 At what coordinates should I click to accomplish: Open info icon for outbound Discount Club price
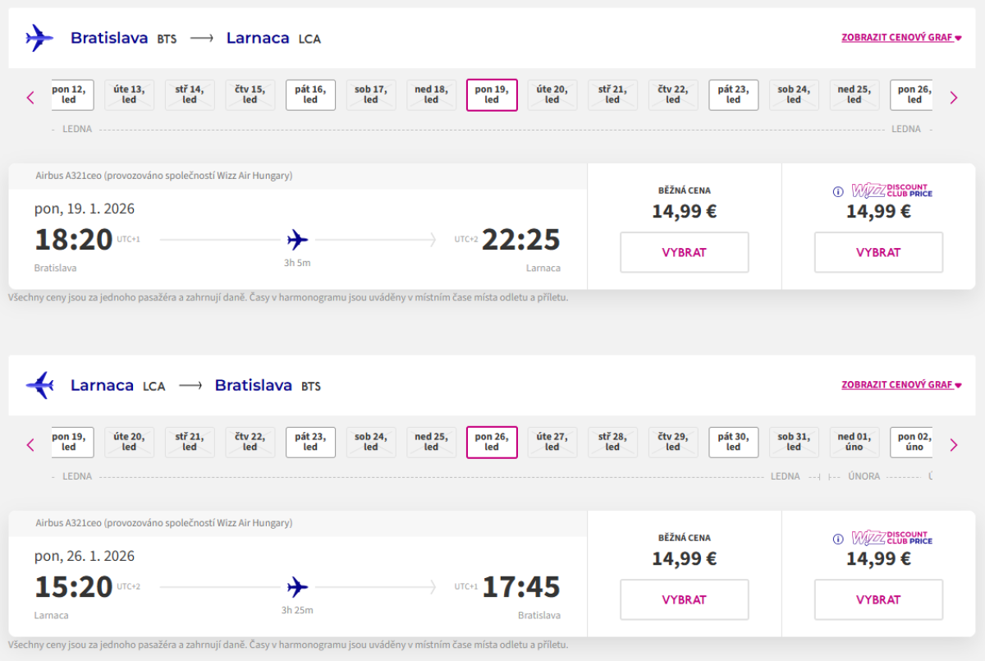(838, 192)
